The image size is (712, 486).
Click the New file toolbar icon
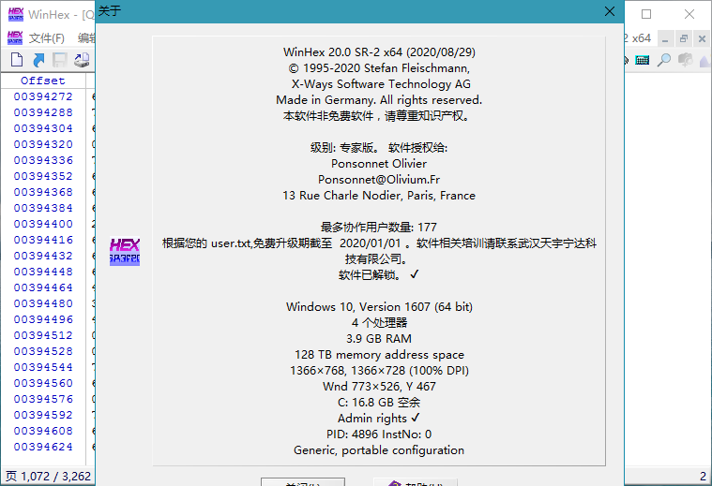(x=17, y=60)
